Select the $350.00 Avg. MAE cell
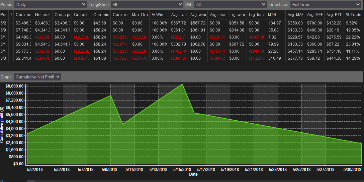This screenshot has height=182, width=364. (295, 23)
